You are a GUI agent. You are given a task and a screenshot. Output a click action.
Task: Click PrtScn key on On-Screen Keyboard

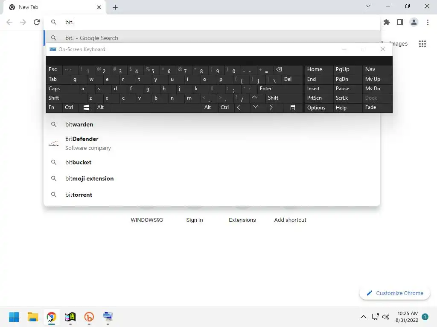[x=319, y=98]
